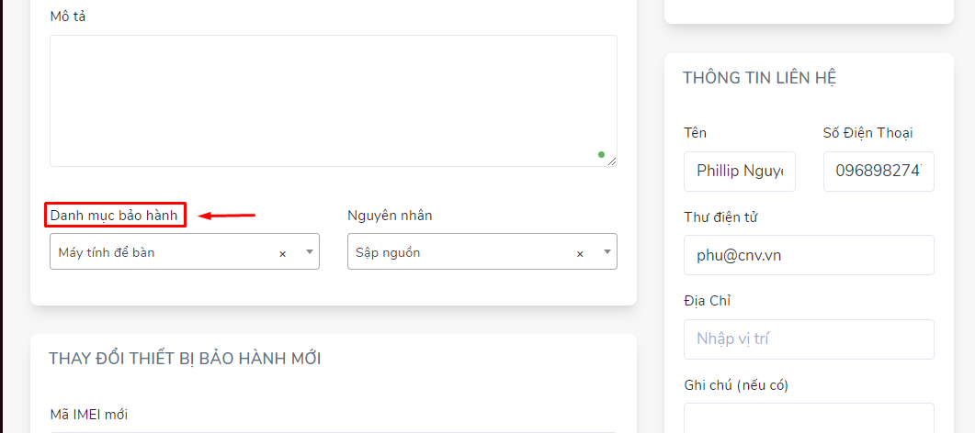Click inside the Mô tả text area
975x433 pixels.
tap(334, 101)
